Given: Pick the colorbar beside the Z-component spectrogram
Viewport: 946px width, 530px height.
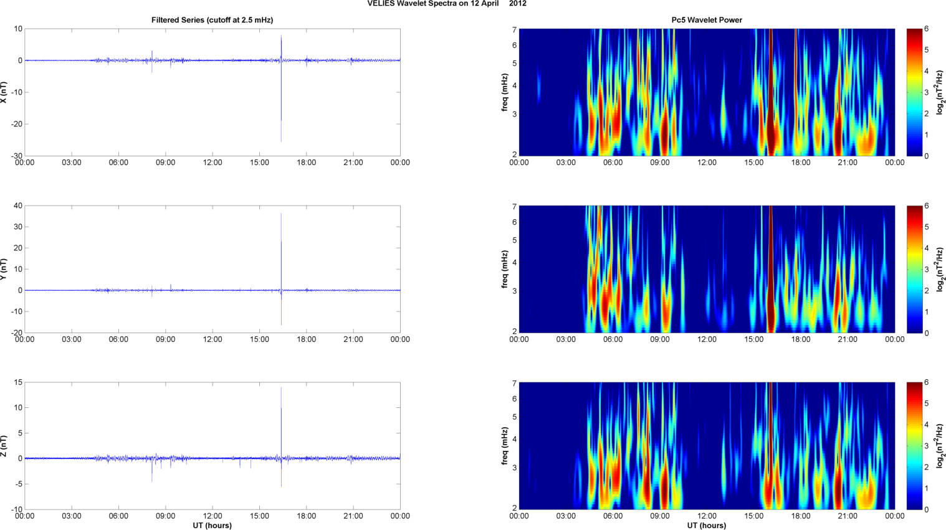Looking at the screenshot, I should (914, 446).
